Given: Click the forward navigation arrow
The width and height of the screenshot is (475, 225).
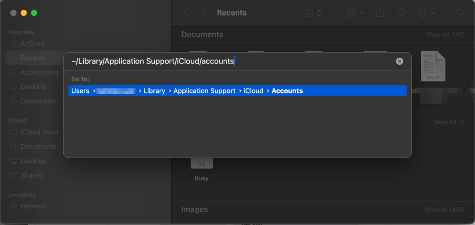Looking at the screenshot, I should 204,13.
